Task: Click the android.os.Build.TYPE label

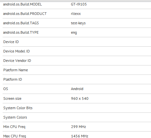Action: point(21,32)
